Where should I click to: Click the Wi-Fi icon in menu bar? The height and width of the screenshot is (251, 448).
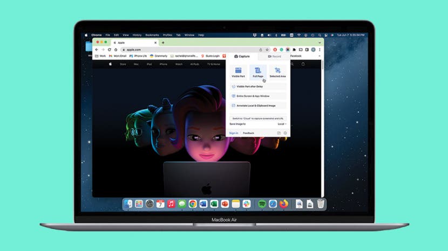pos(298,35)
